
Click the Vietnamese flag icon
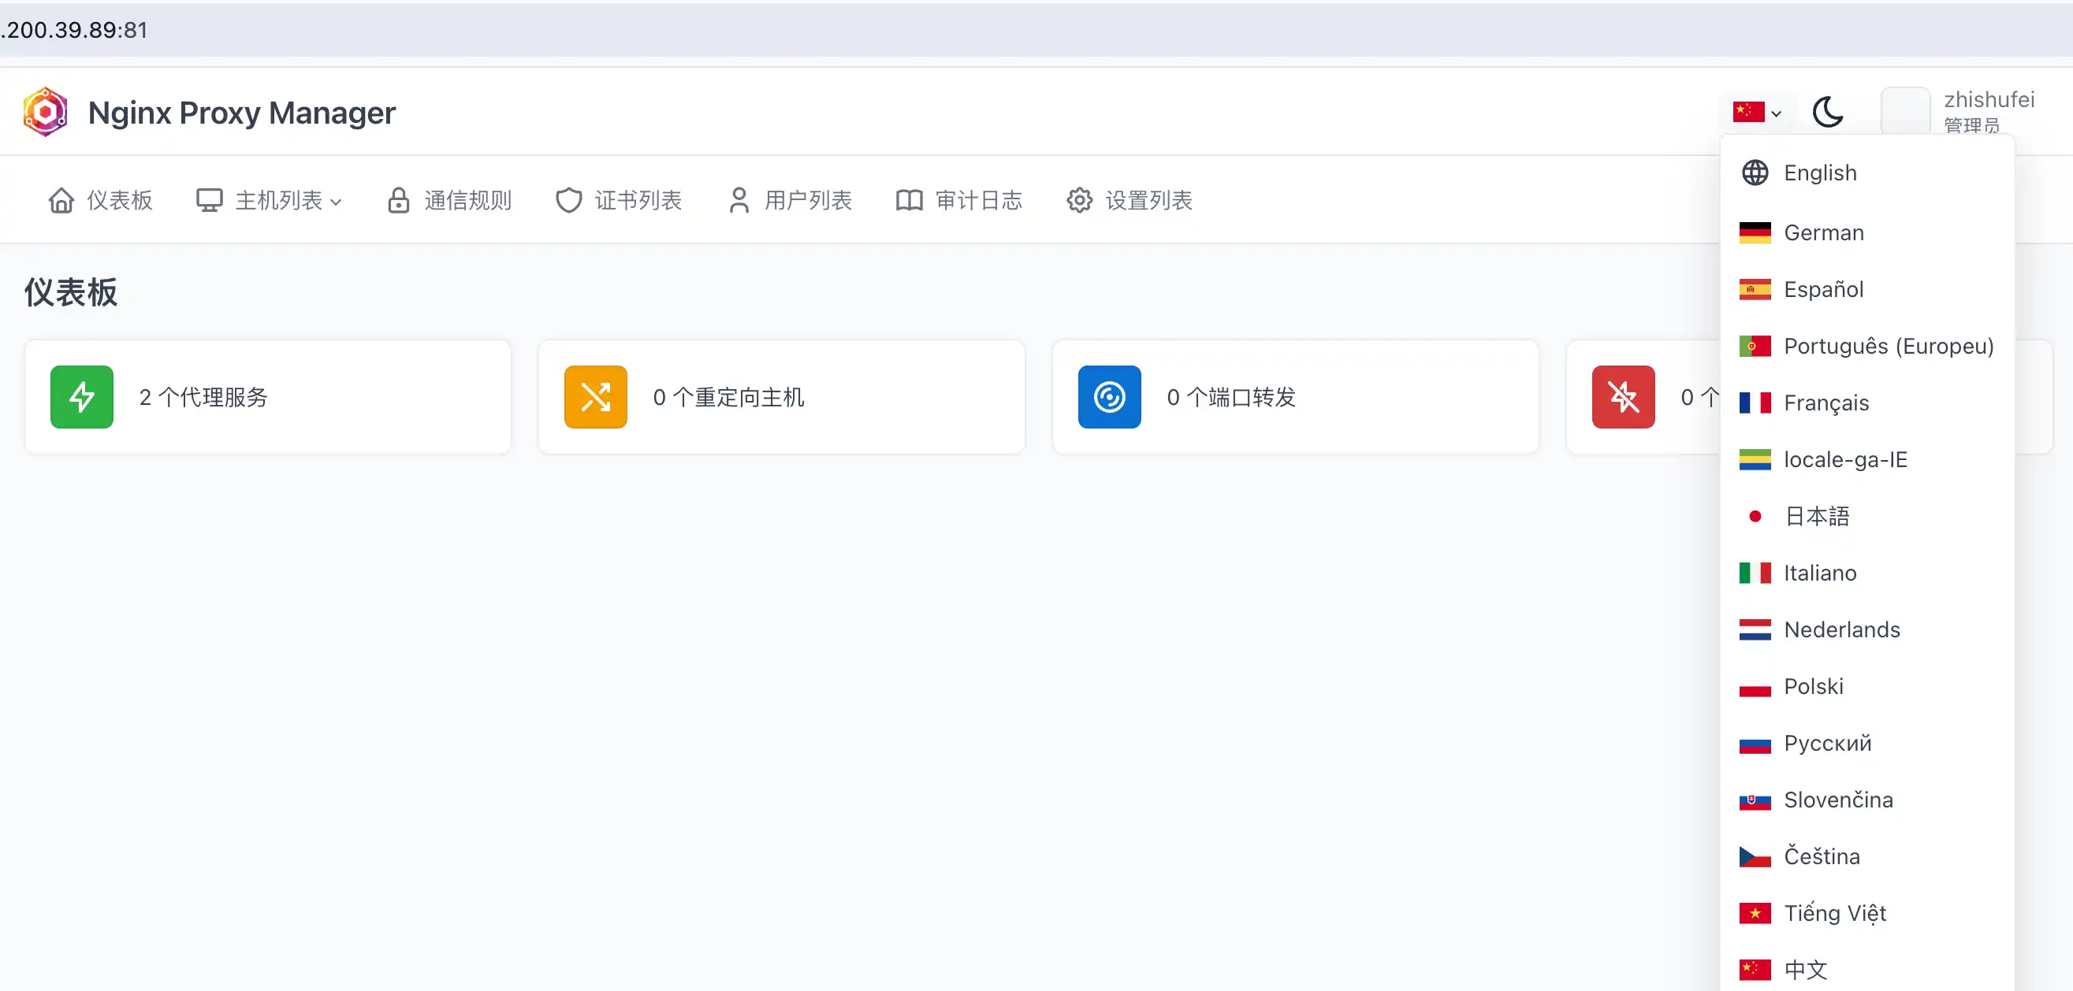pos(1755,913)
